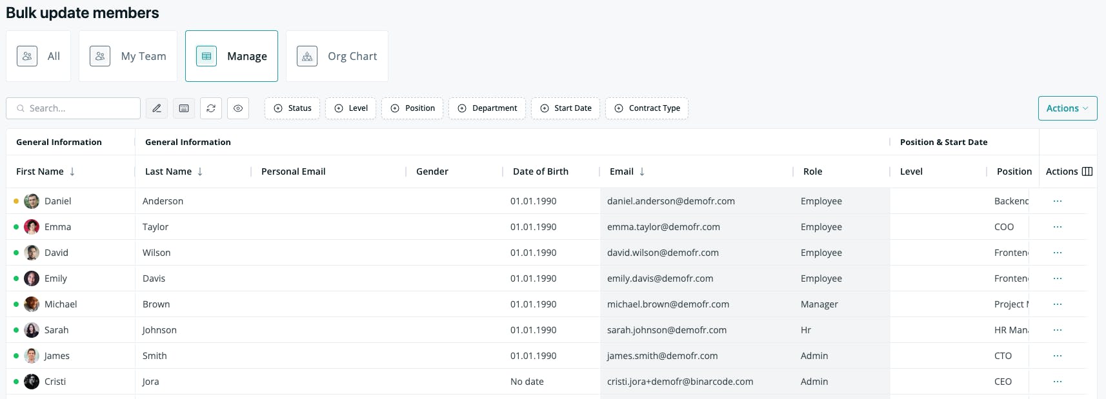Screen dimensions: 1106x399
Task: Sort by the Last Name column arrow
Action: (x=200, y=171)
